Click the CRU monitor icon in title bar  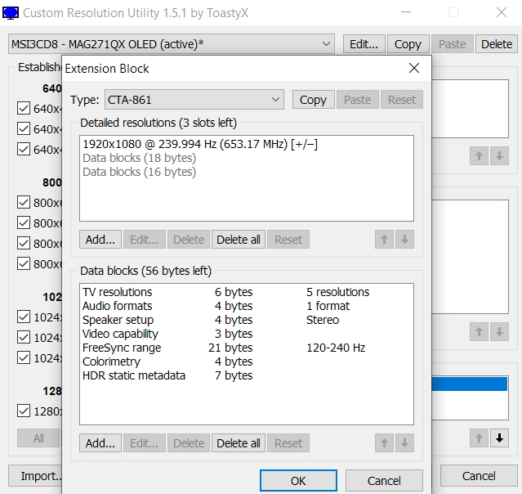click(11, 13)
